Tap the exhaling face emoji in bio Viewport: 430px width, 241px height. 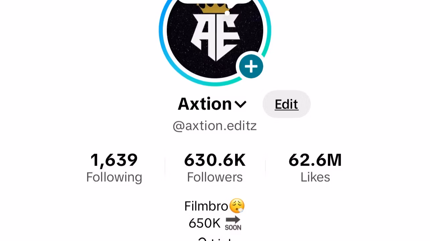click(x=237, y=206)
